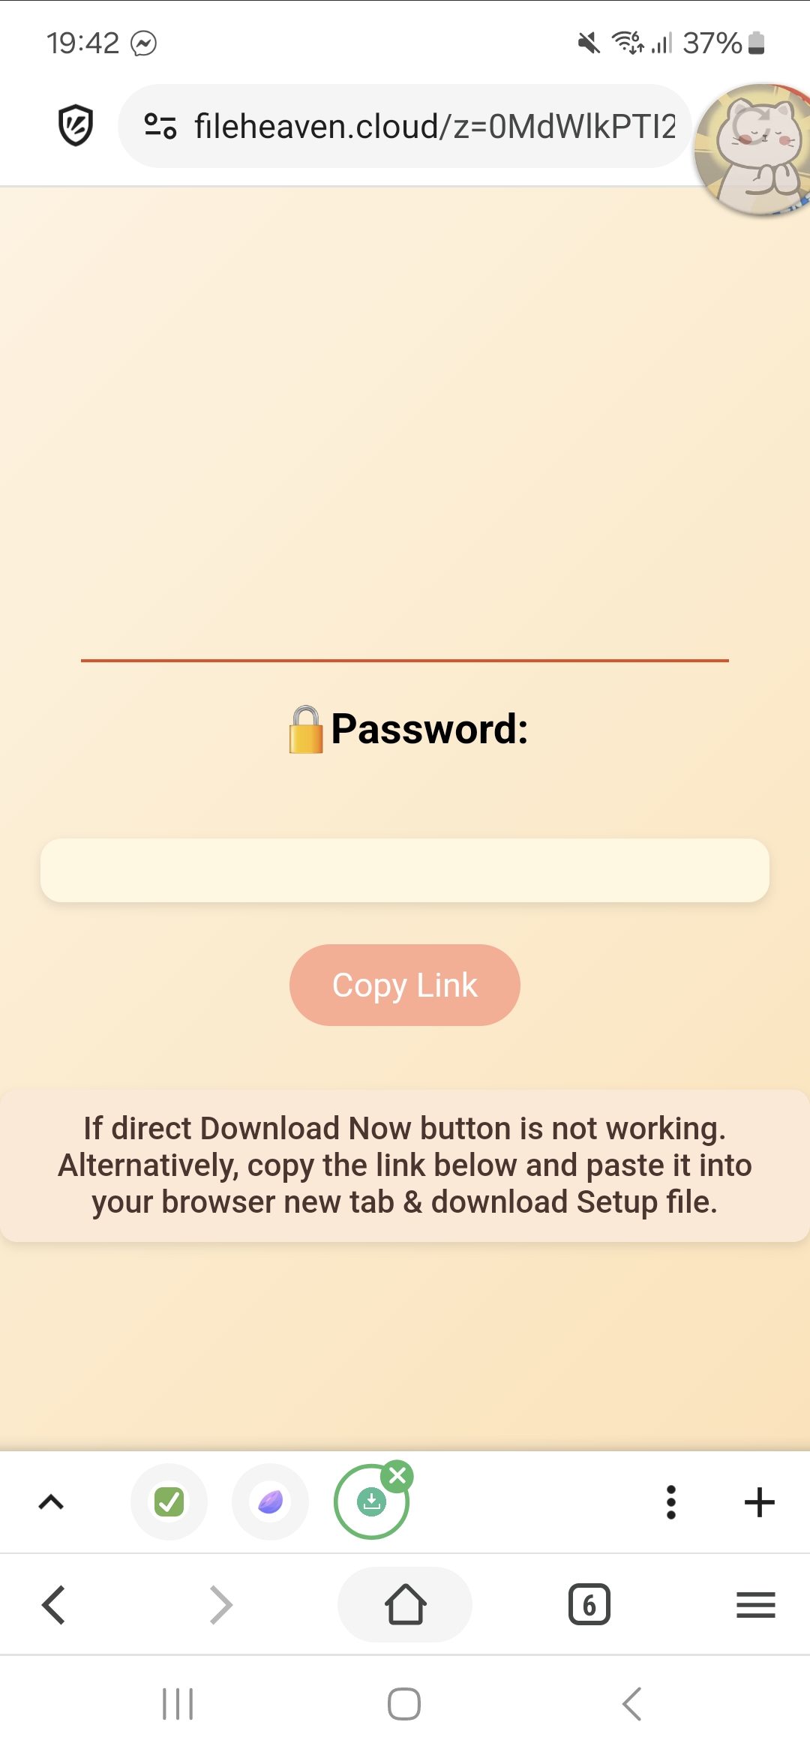The width and height of the screenshot is (810, 1755).
Task: Open the browser hamburger menu
Action: click(x=756, y=1605)
